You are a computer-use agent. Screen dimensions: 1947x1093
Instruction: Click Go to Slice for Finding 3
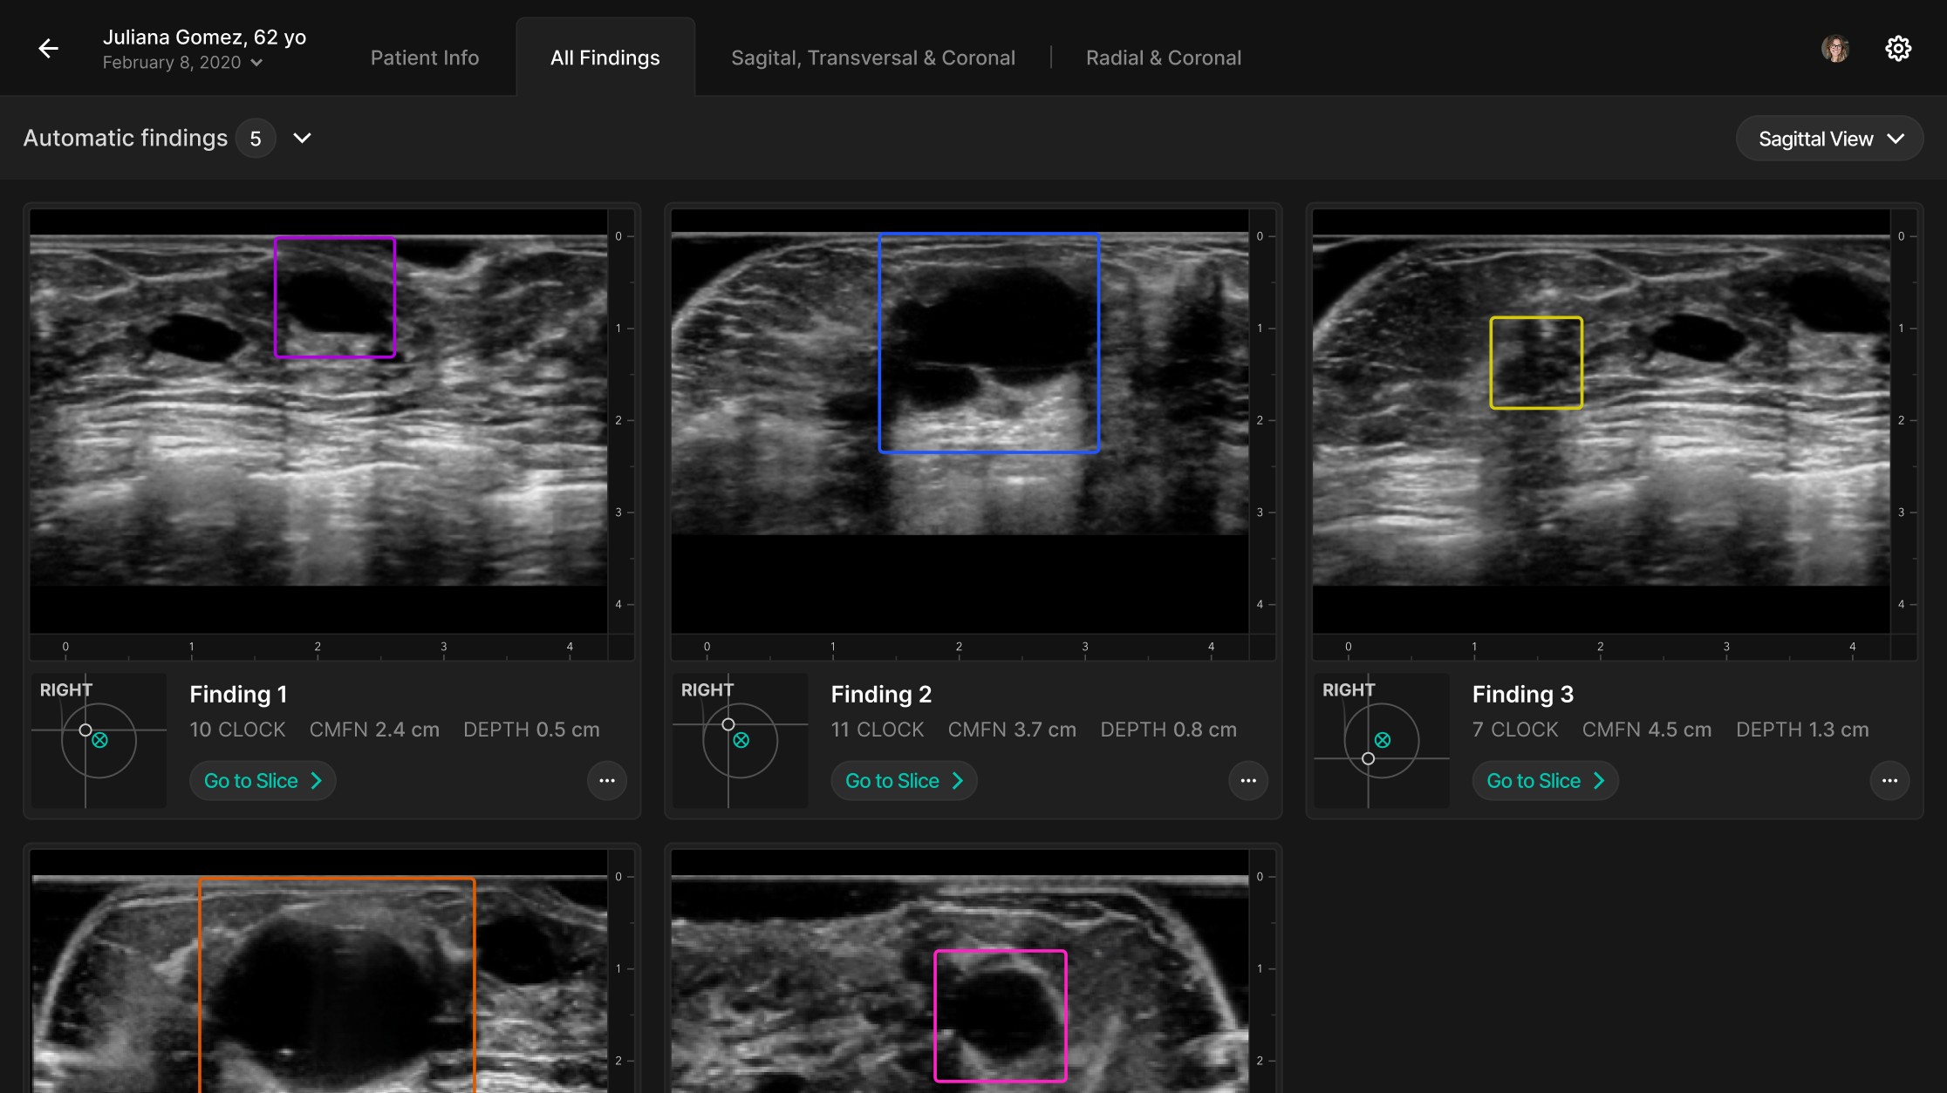point(1545,781)
